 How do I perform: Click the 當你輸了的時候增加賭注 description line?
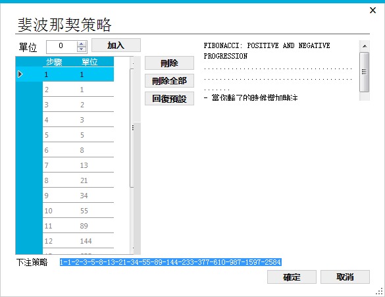pos(251,97)
